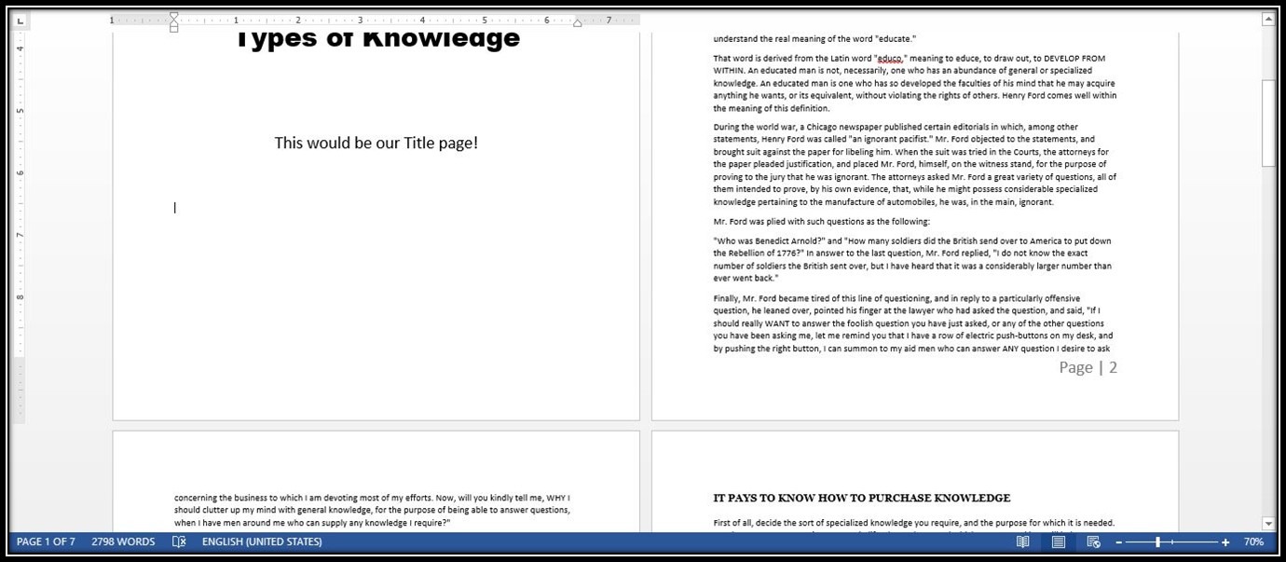Open proofing errors icon in status bar
The width and height of the screenshot is (1286, 562).
click(x=180, y=541)
